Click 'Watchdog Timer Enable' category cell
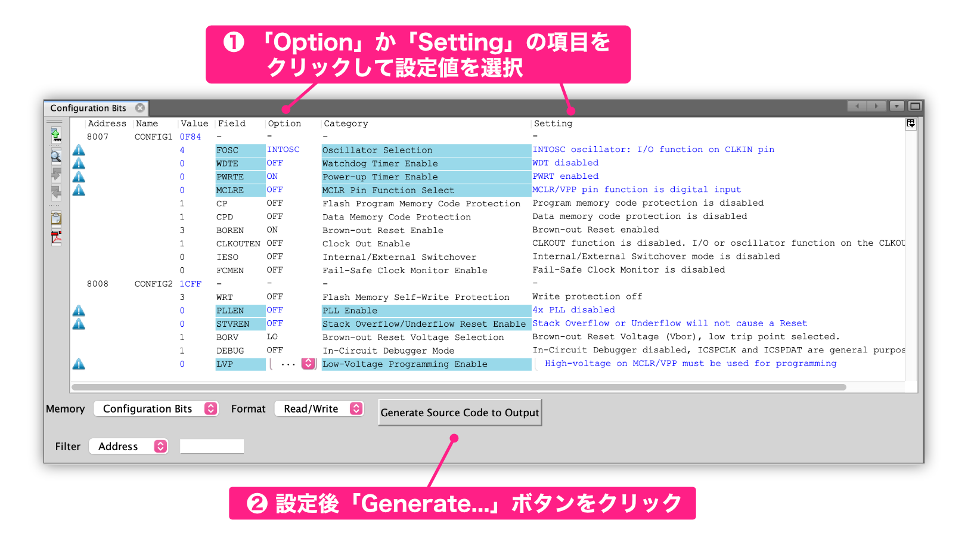Image resolution: width=968 pixels, height=545 pixels. pos(426,163)
